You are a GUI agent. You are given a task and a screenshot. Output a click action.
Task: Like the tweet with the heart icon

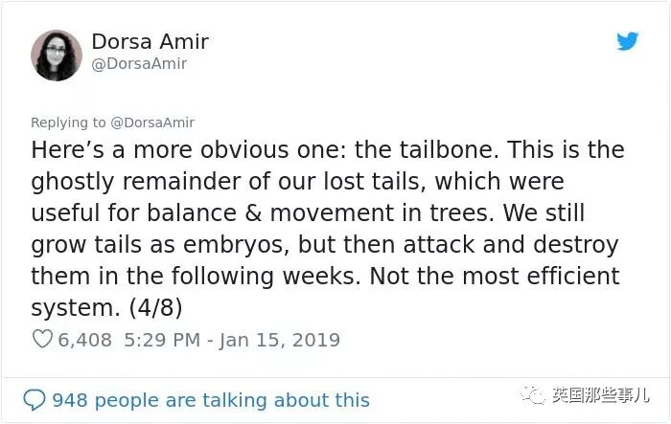click(42, 340)
